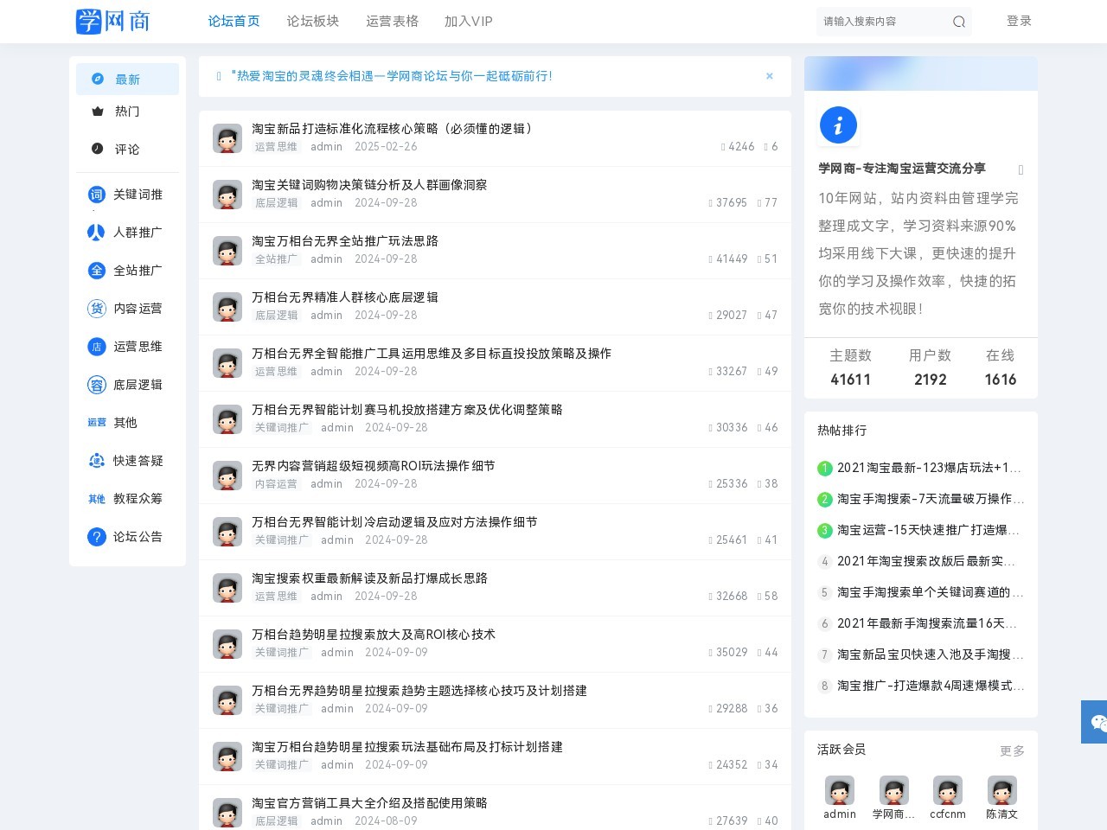Click the 学网商 site logo
The height and width of the screenshot is (830, 1107).
tap(112, 21)
